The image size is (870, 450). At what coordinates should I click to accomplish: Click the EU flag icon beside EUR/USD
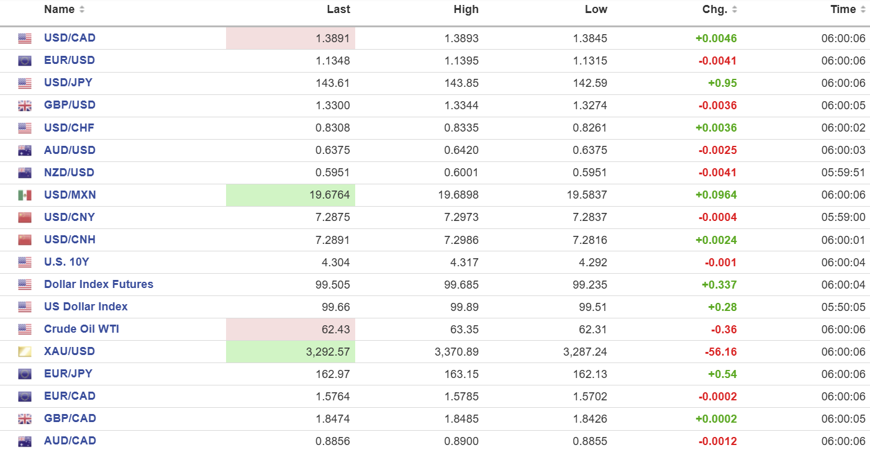25,61
